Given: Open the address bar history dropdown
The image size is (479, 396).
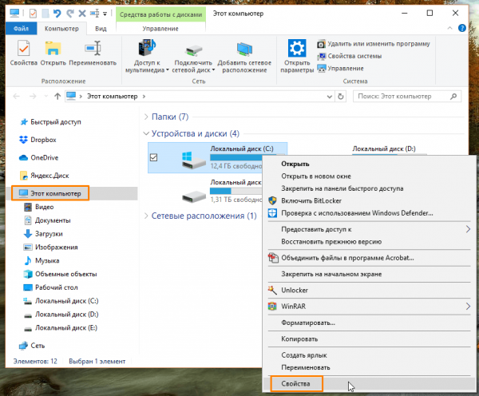Looking at the screenshot, I should click(329, 97).
